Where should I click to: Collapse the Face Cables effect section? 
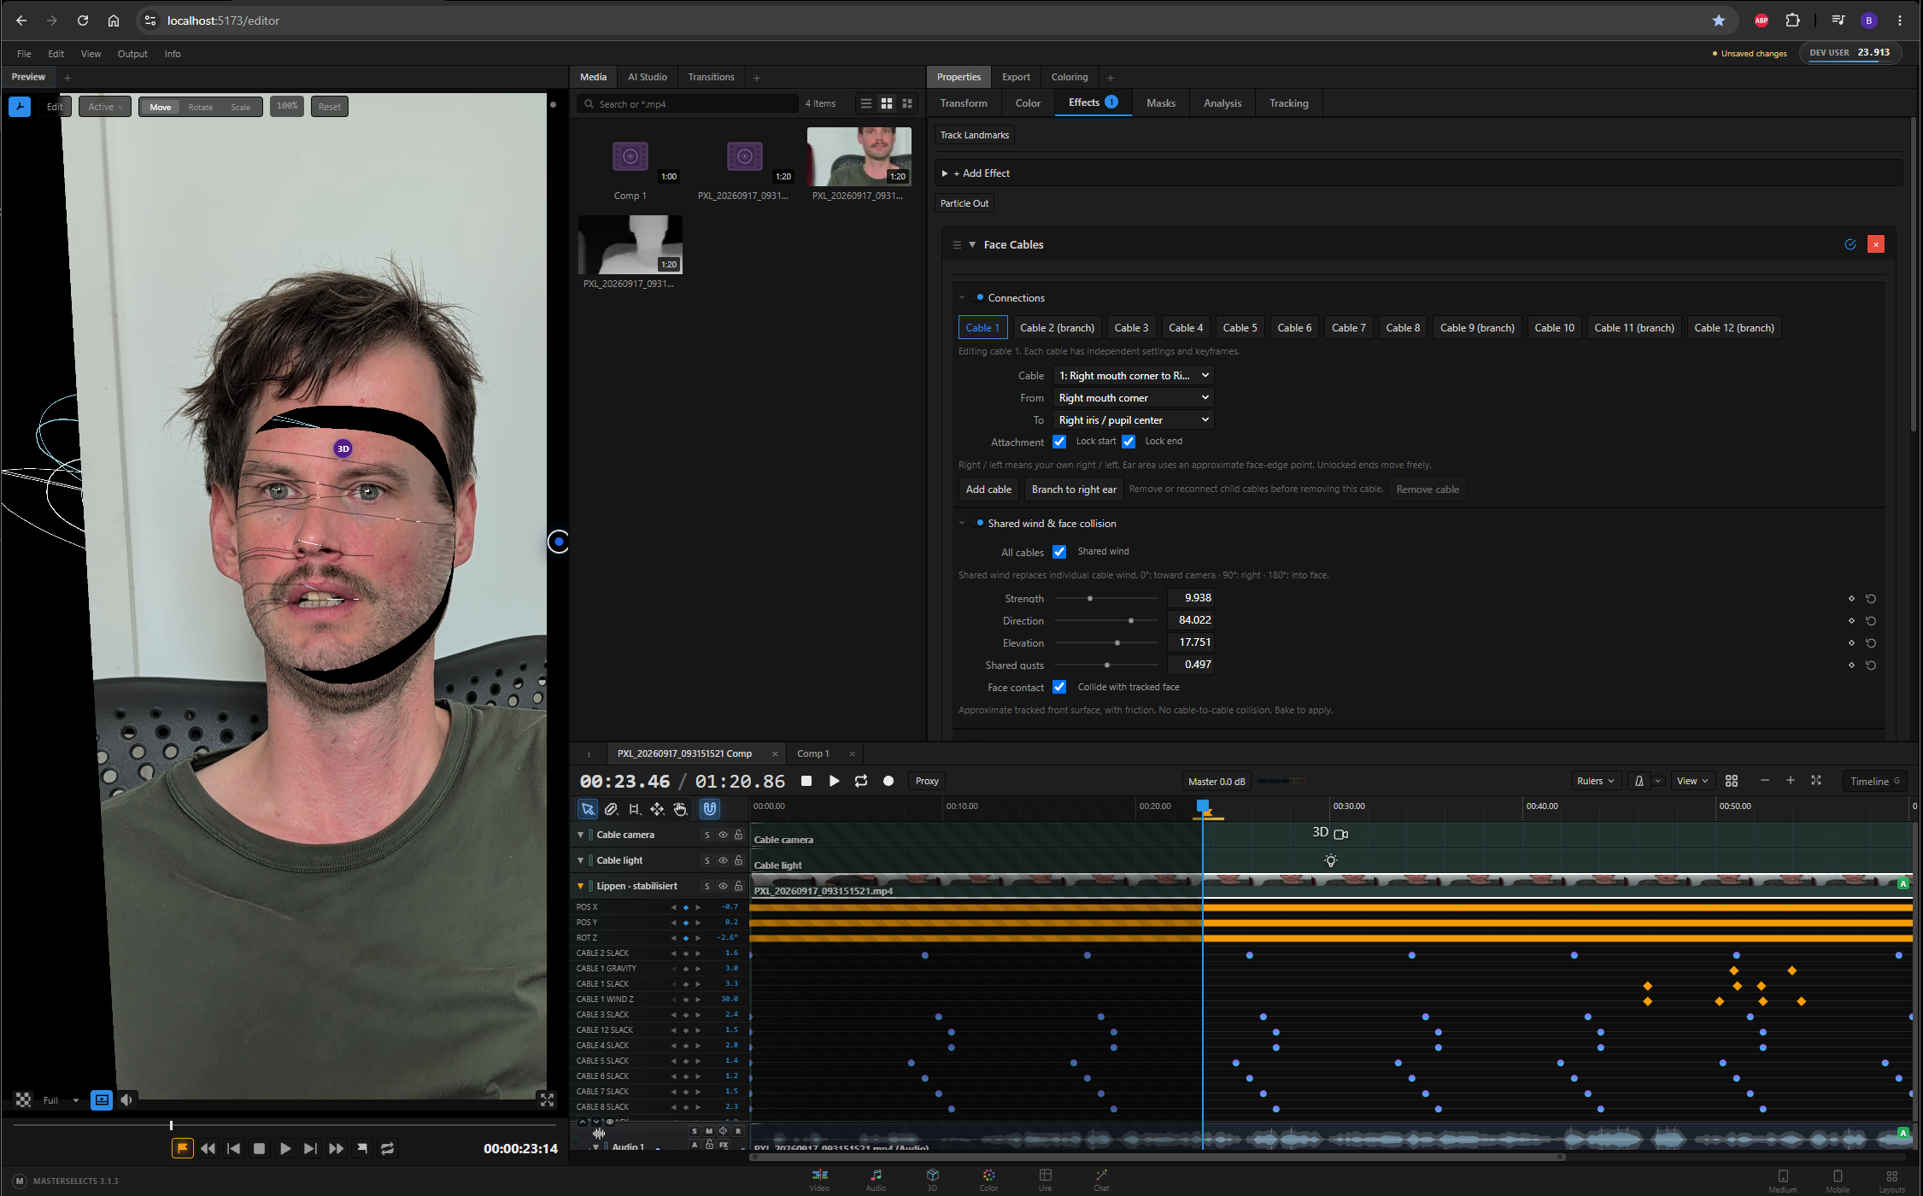(972, 244)
